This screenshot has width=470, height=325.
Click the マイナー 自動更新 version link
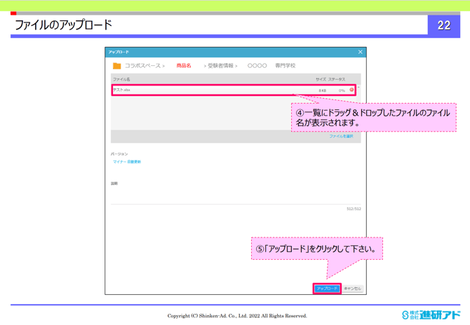pos(127,162)
